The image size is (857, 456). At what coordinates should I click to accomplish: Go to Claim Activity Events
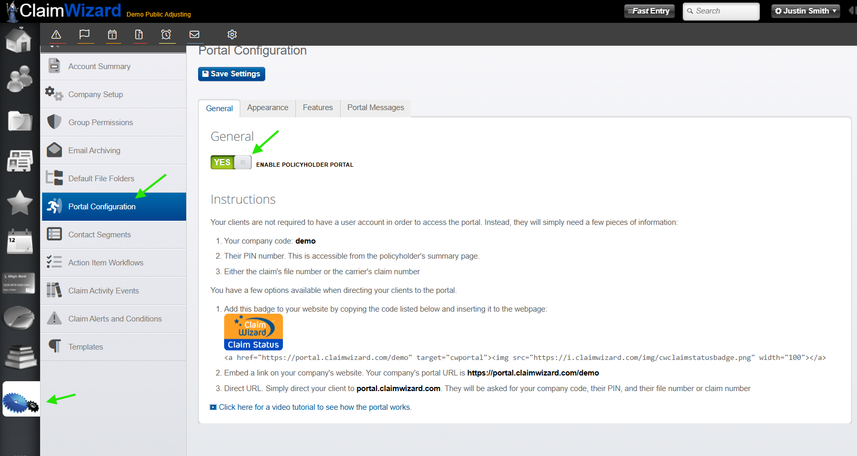point(114,291)
